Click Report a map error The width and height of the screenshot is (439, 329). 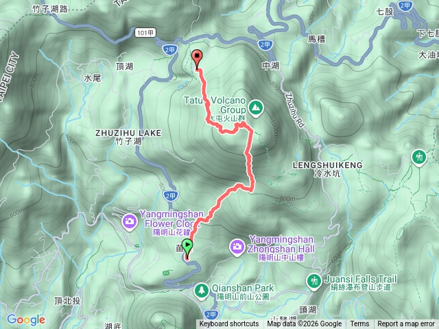click(x=405, y=324)
